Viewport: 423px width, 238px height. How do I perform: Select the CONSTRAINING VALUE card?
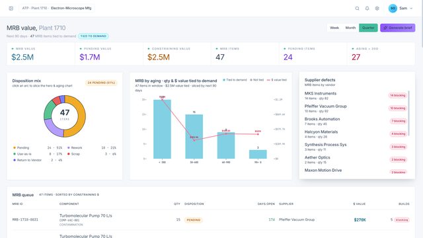pos(177,54)
